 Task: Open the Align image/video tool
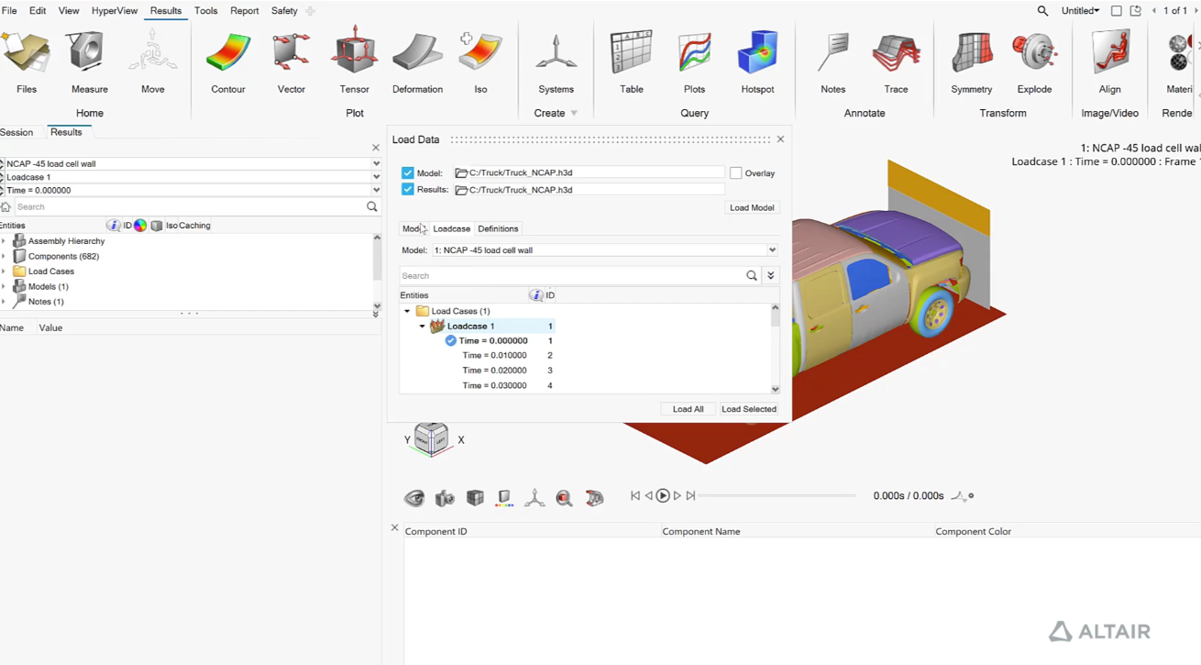click(x=1110, y=62)
